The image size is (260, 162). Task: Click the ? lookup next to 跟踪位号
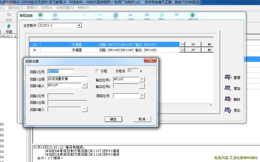(x=142, y=96)
